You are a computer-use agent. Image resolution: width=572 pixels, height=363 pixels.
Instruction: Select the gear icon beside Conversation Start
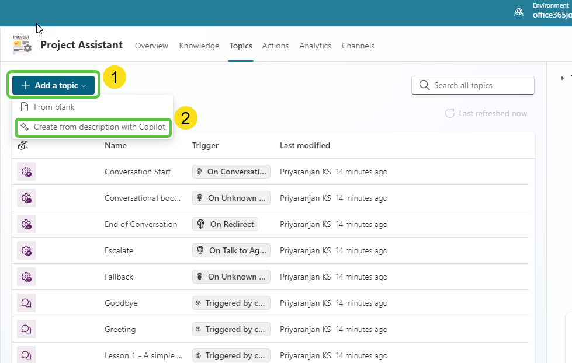click(x=26, y=172)
